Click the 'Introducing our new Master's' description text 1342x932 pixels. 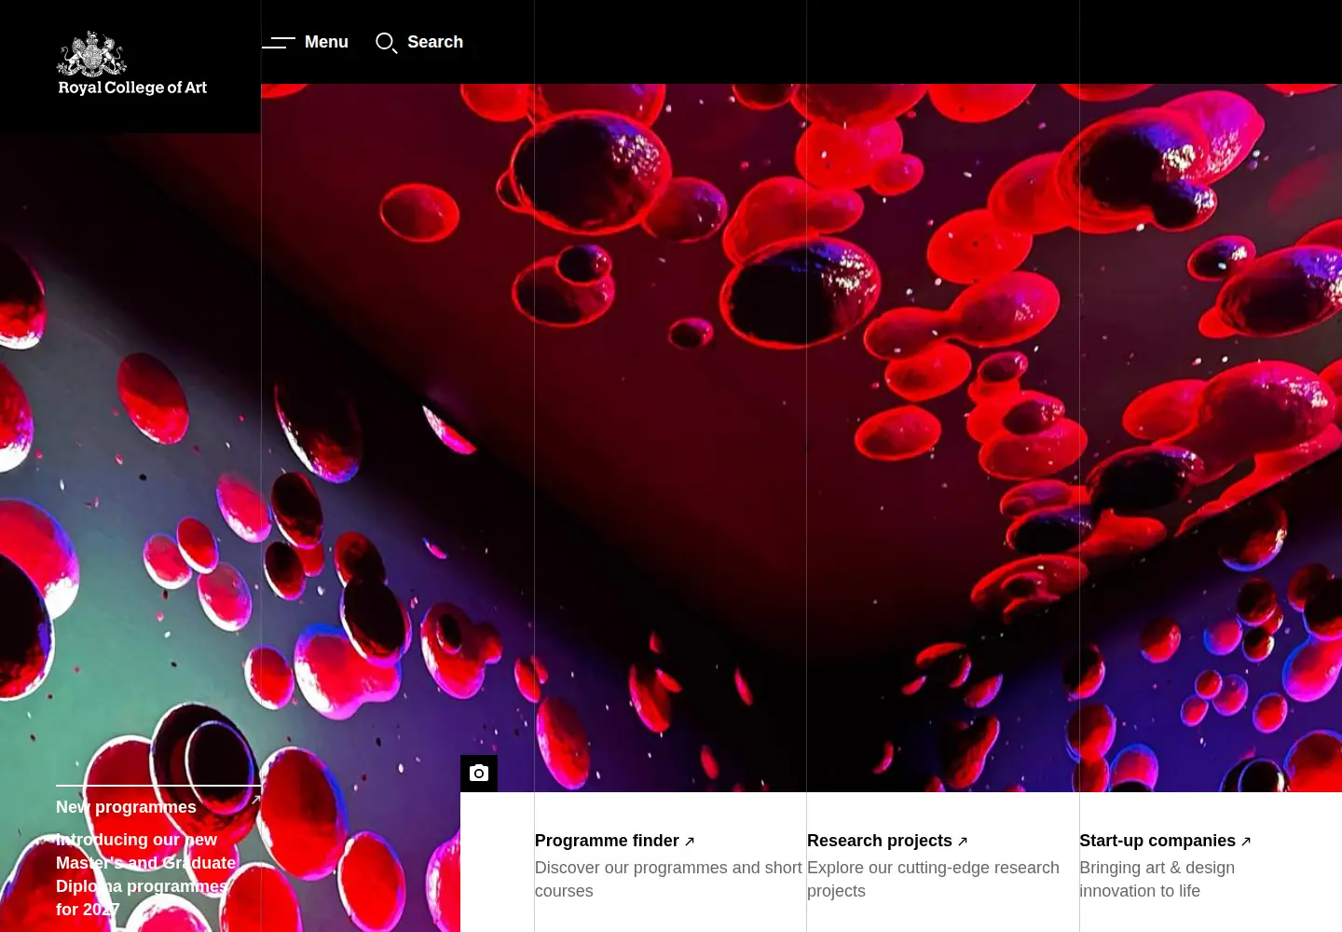[x=145, y=874]
